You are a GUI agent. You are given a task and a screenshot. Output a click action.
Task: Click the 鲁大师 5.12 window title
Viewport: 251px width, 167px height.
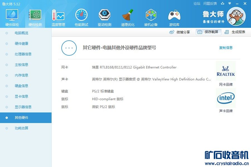[x=11, y=4]
